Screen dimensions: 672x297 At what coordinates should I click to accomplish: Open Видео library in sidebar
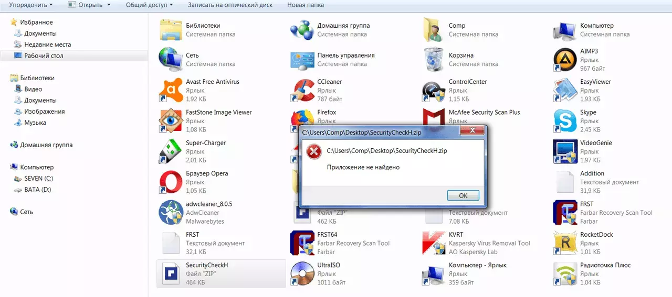click(33, 89)
